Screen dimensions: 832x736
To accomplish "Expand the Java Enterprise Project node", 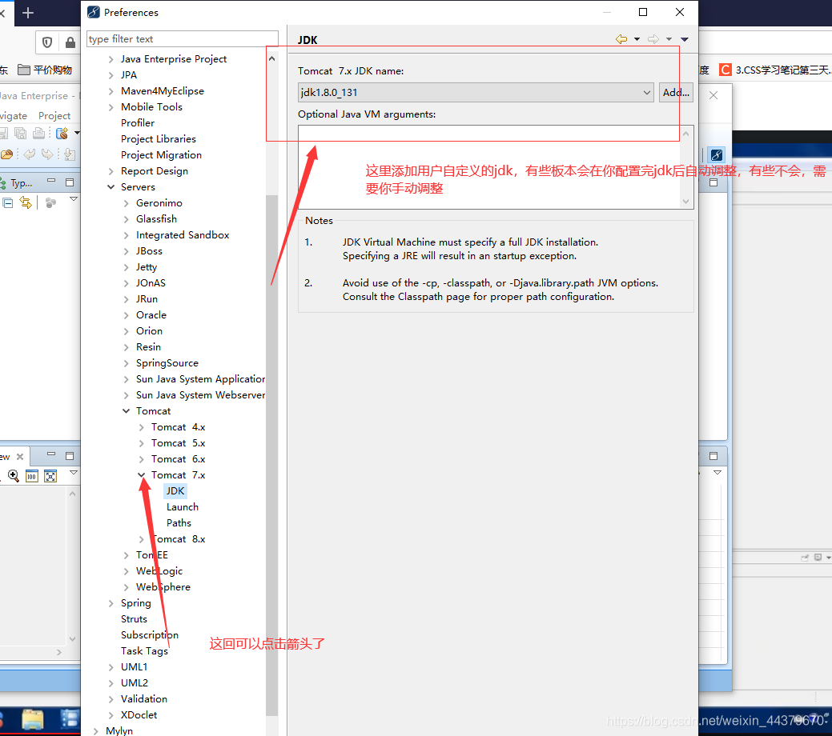I will tap(111, 59).
